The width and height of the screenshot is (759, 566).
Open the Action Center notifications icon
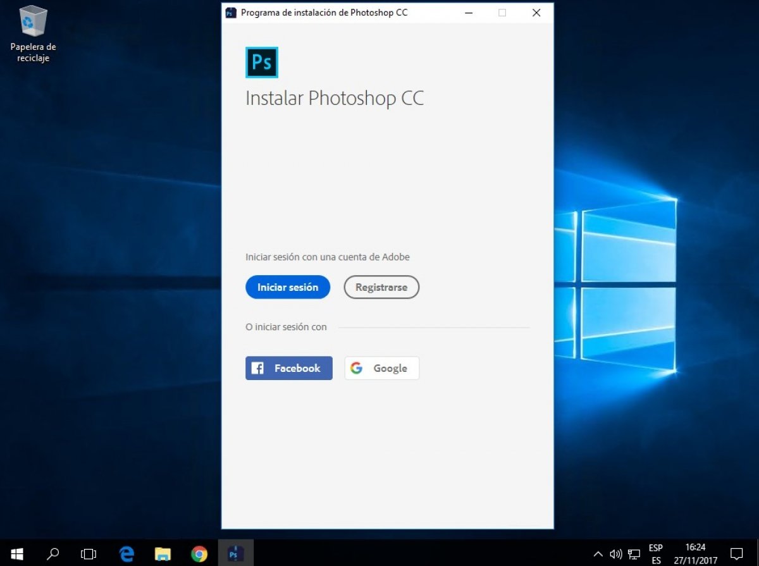click(x=736, y=554)
